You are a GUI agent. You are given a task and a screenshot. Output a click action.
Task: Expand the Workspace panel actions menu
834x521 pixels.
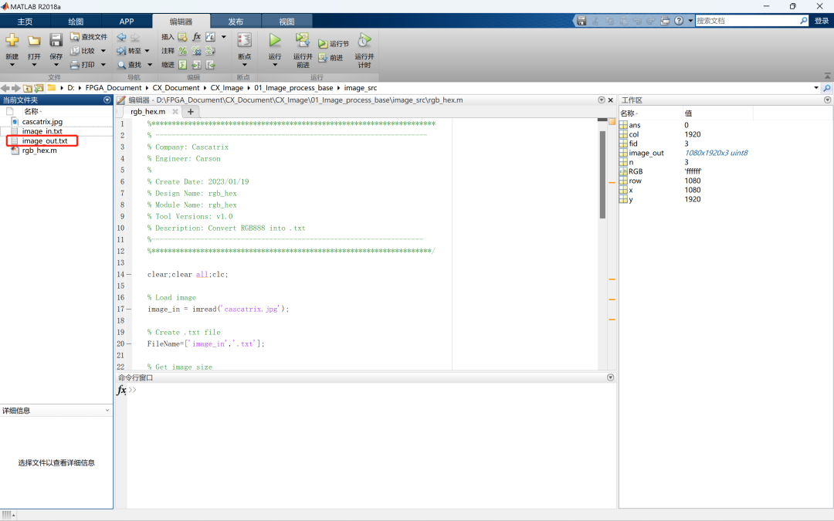[827, 100]
